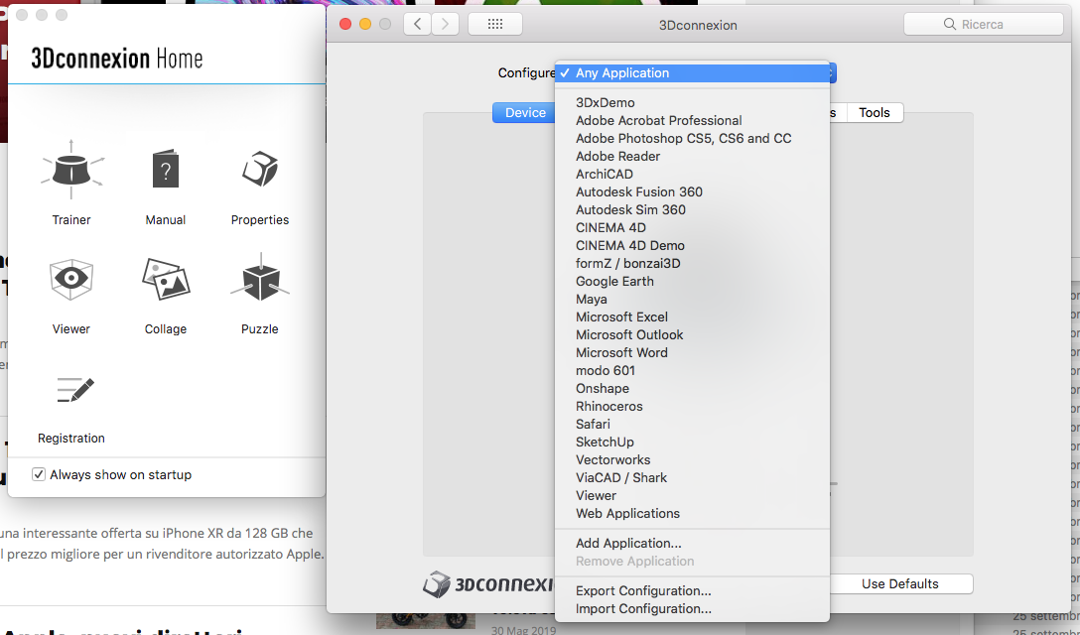Image resolution: width=1080 pixels, height=635 pixels.
Task: Select ViaCAD / Shark
Action: pyautogui.click(x=692, y=478)
